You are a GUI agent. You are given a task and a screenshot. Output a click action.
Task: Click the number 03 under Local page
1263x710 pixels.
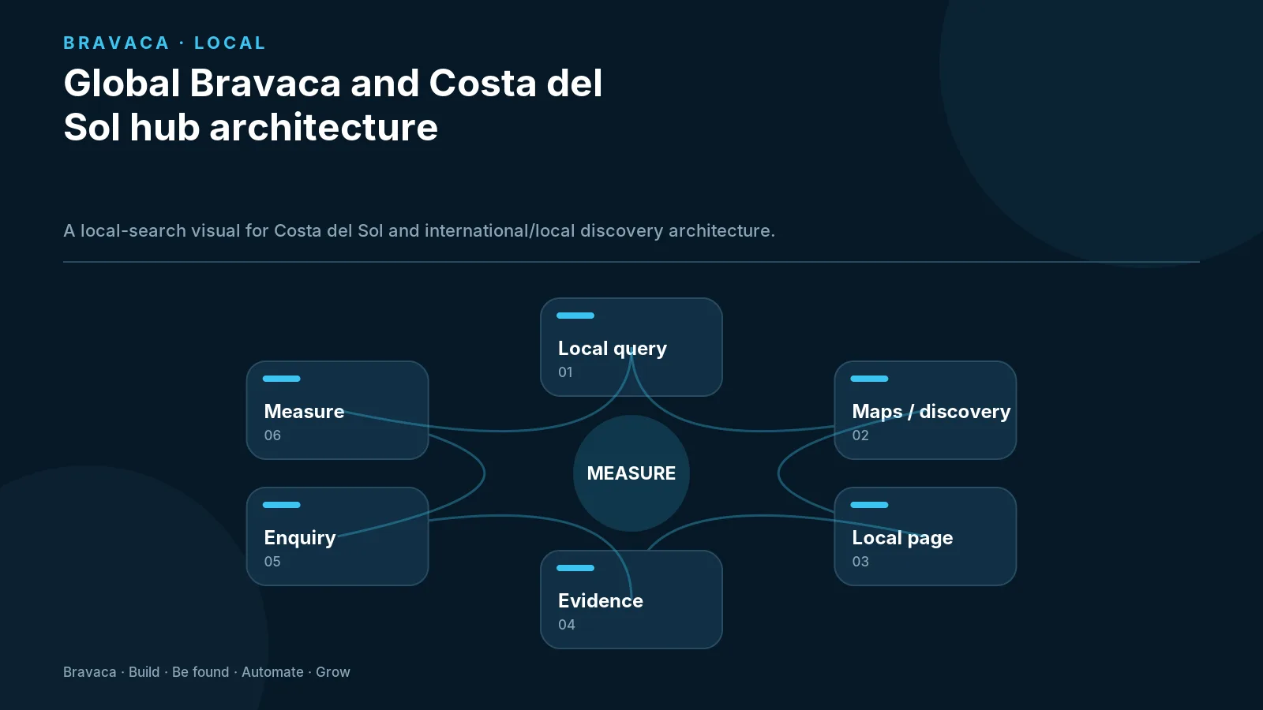(x=860, y=562)
